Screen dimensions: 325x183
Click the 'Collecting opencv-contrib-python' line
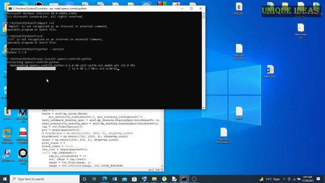(x=32, y=62)
